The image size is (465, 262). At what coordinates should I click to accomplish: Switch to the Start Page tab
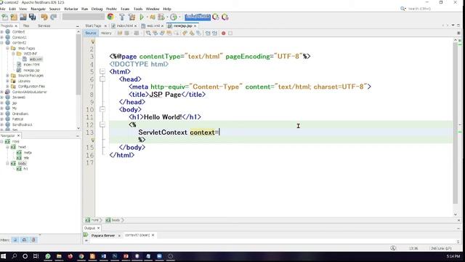(94, 26)
